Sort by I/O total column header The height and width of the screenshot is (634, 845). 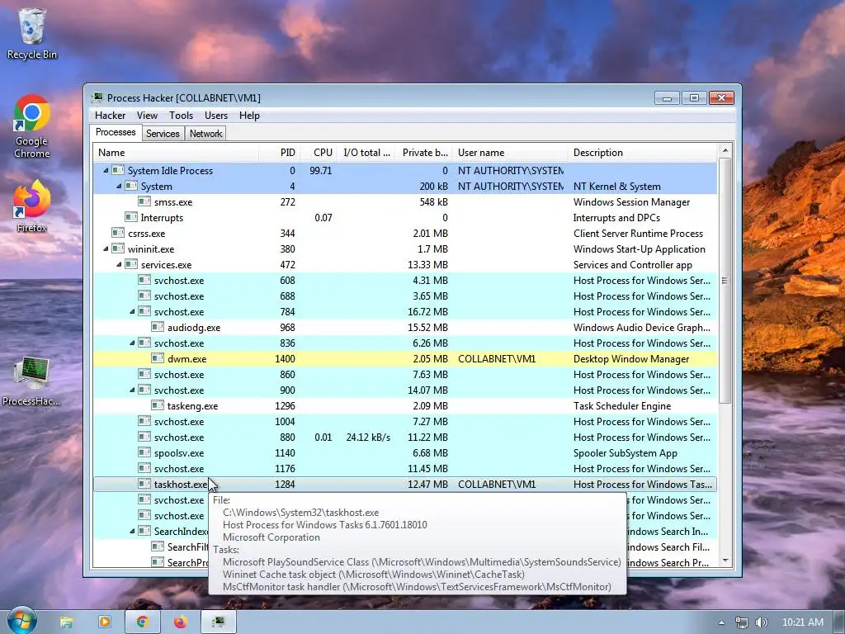[367, 153]
